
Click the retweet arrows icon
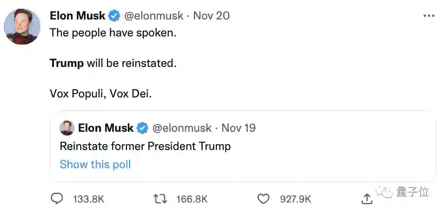(x=160, y=198)
